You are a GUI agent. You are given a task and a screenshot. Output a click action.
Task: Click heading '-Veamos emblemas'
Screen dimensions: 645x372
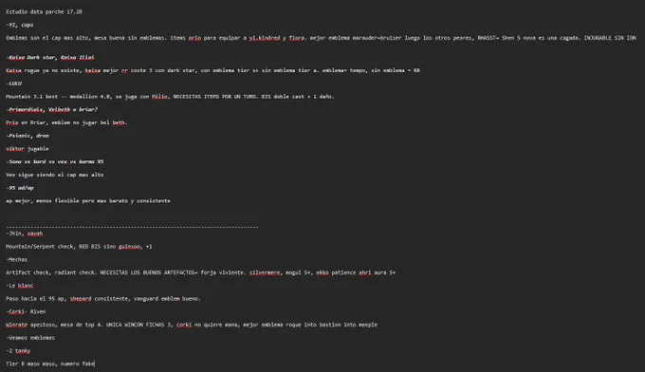(30, 338)
